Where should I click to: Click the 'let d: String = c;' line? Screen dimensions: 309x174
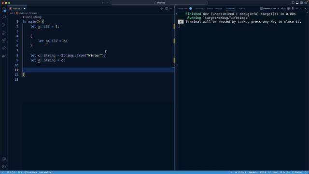pyautogui.click(x=47, y=60)
